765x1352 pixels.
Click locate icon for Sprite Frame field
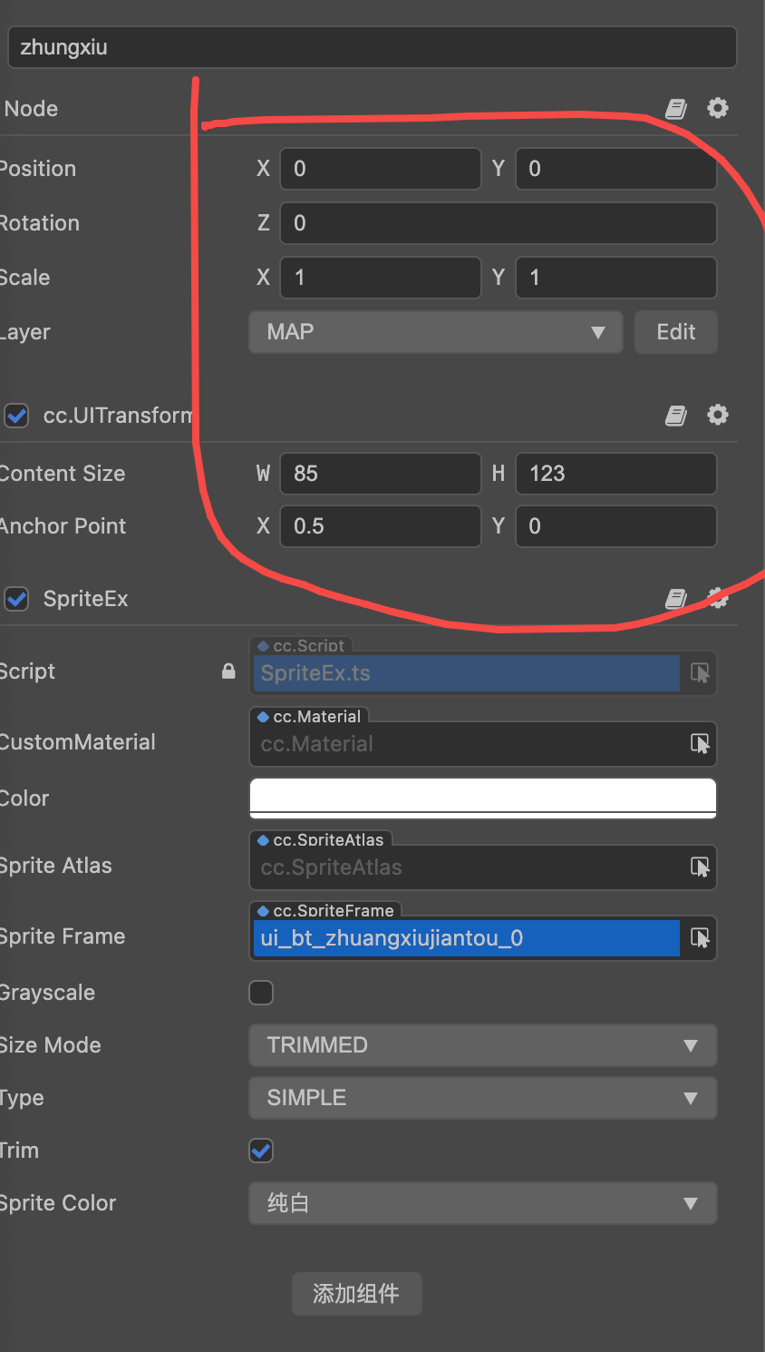pos(700,938)
